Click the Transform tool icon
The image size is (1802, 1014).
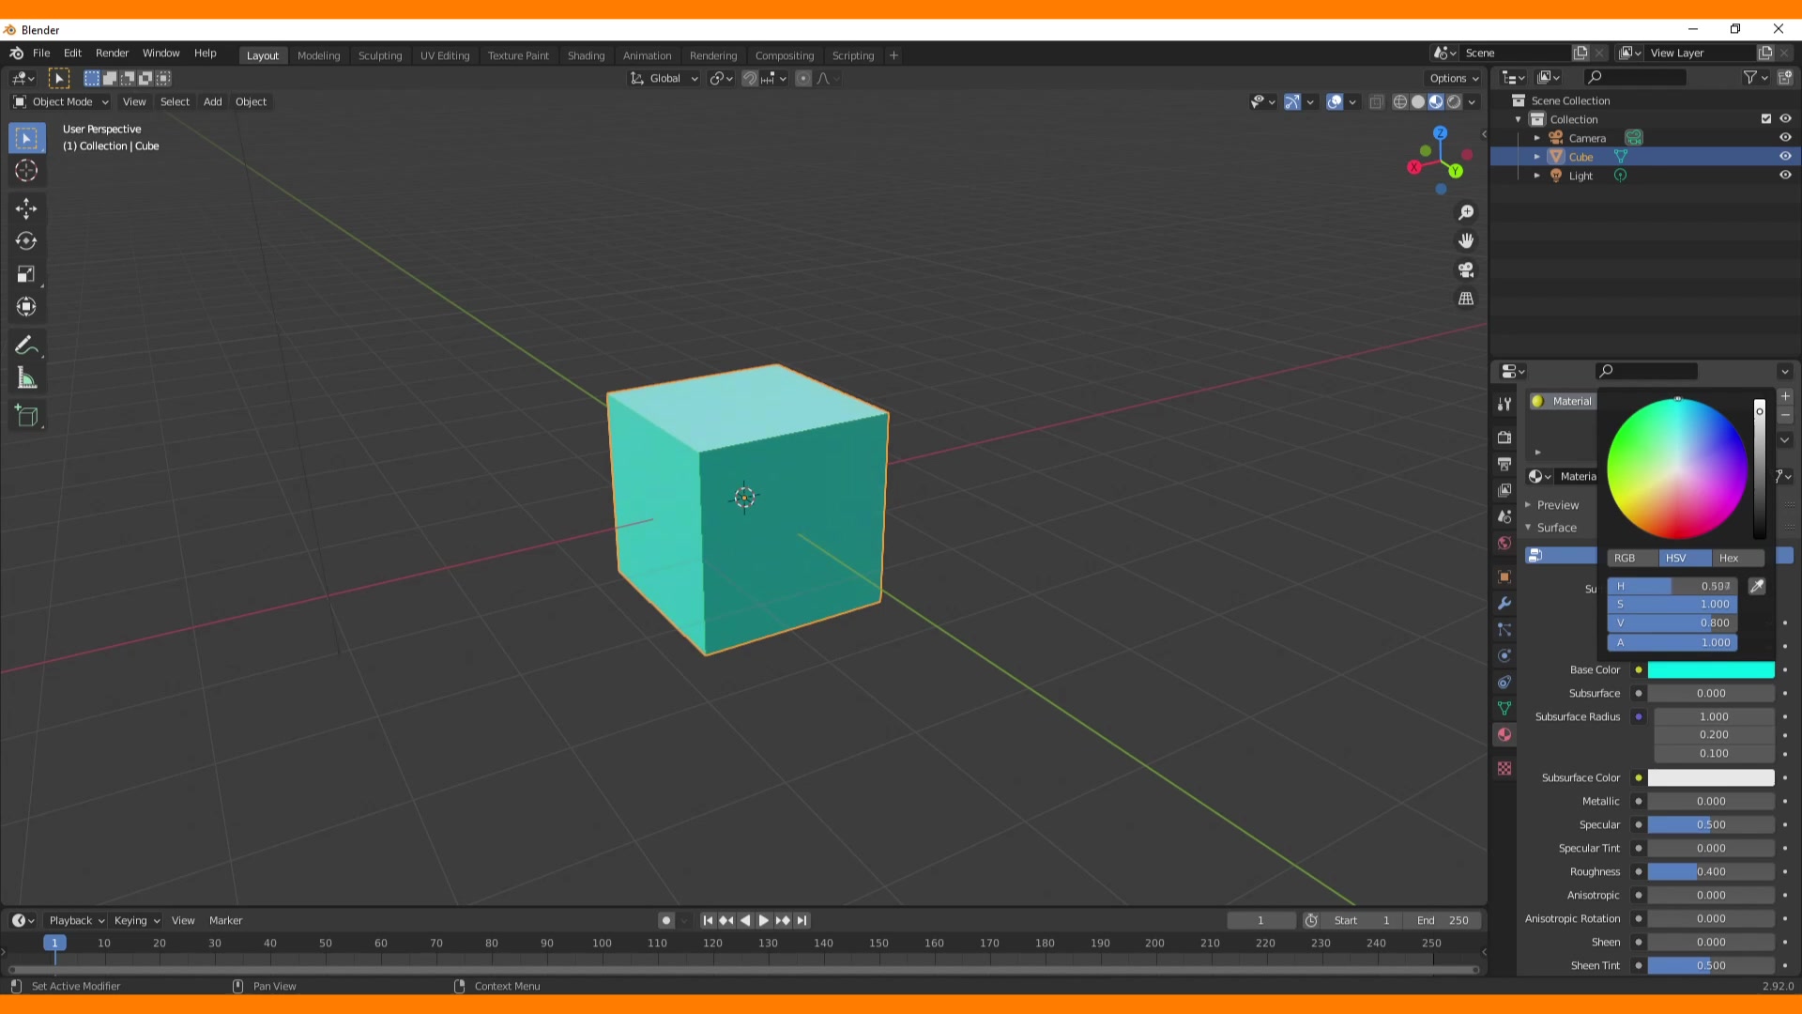tap(27, 306)
